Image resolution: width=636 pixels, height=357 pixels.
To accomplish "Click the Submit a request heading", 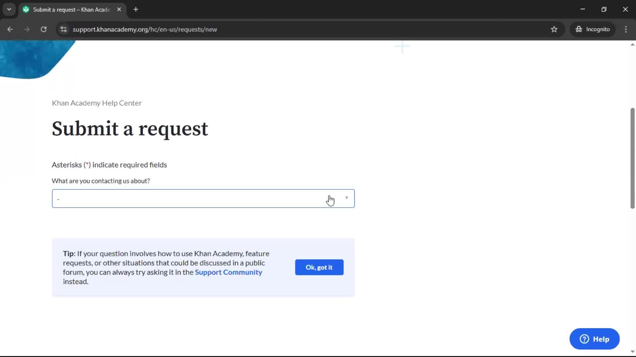I will click(x=130, y=129).
